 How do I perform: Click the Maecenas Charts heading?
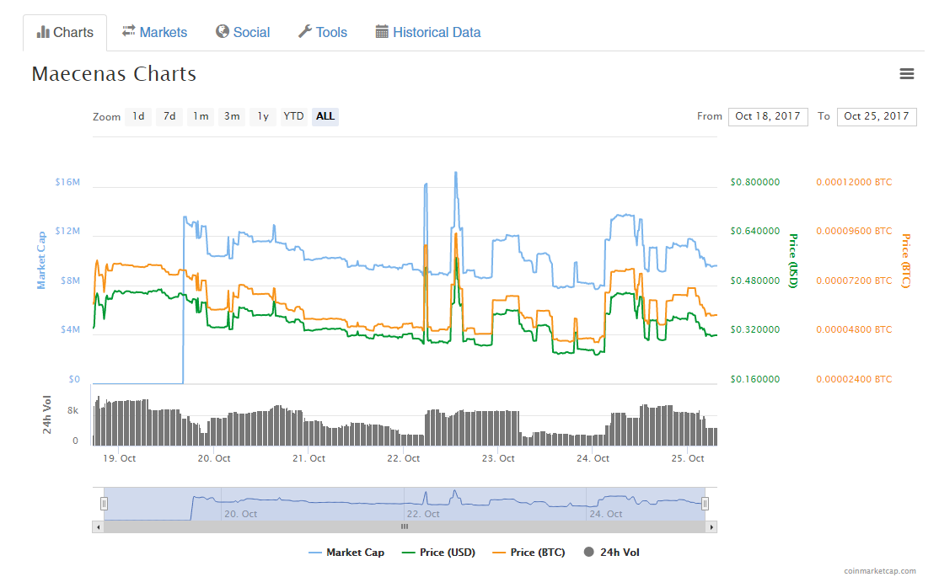click(x=114, y=73)
